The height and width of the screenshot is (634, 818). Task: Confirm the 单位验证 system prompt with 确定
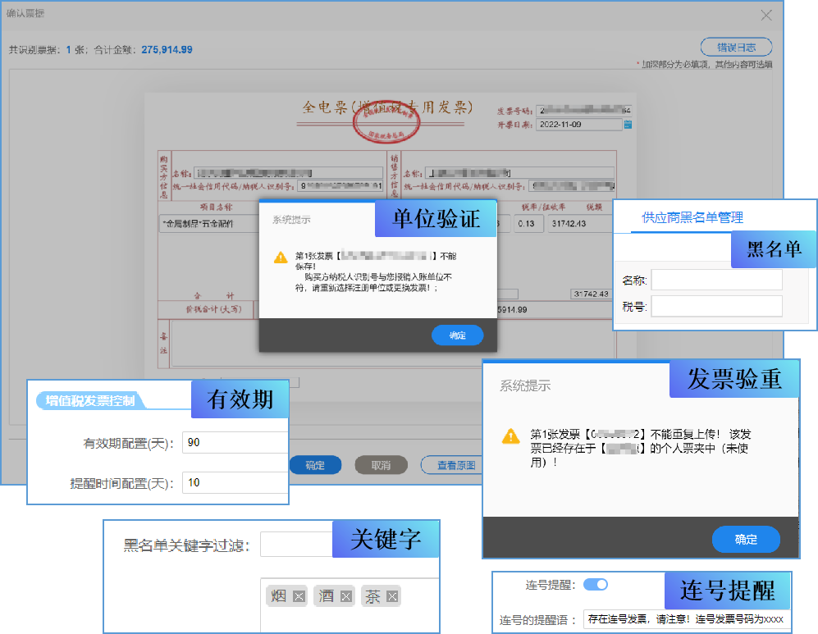pos(458,335)
